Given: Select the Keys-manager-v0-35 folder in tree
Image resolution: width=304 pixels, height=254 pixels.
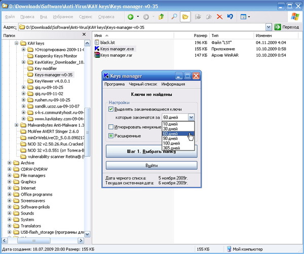Looking at the screenshot, I should coord(54,75).
